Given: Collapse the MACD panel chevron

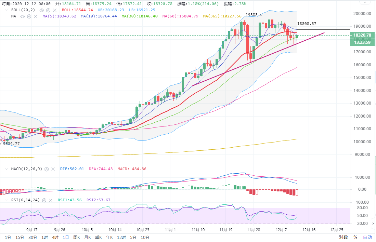Looking at the screenshot, I should point(7,169).
